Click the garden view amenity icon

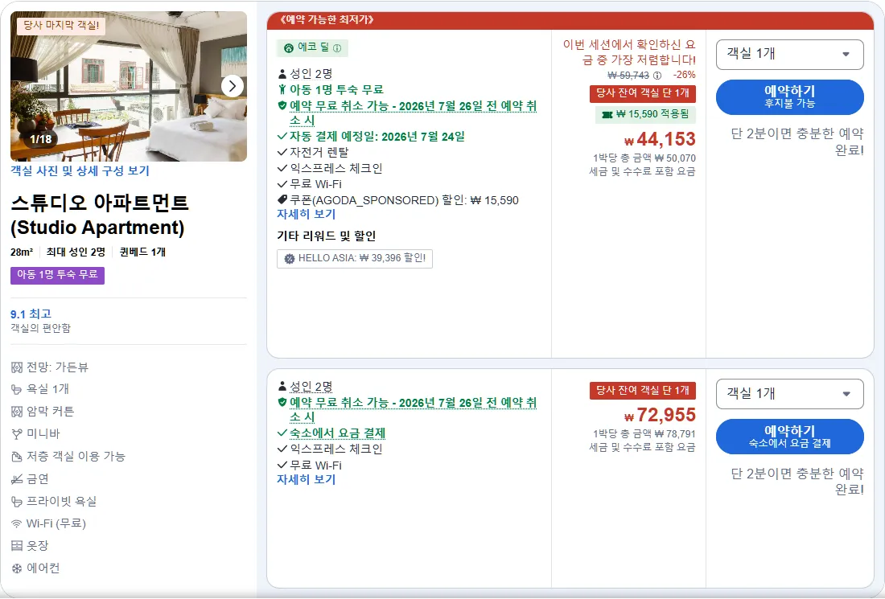point(16,367)
